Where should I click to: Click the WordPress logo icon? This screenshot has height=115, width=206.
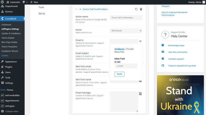(2, 2)
